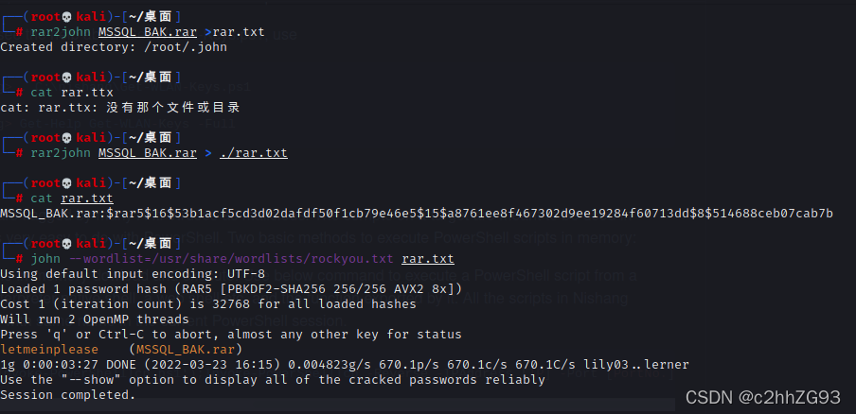Click the underlined ./rar.txt filename

click(x=254, y=154)
